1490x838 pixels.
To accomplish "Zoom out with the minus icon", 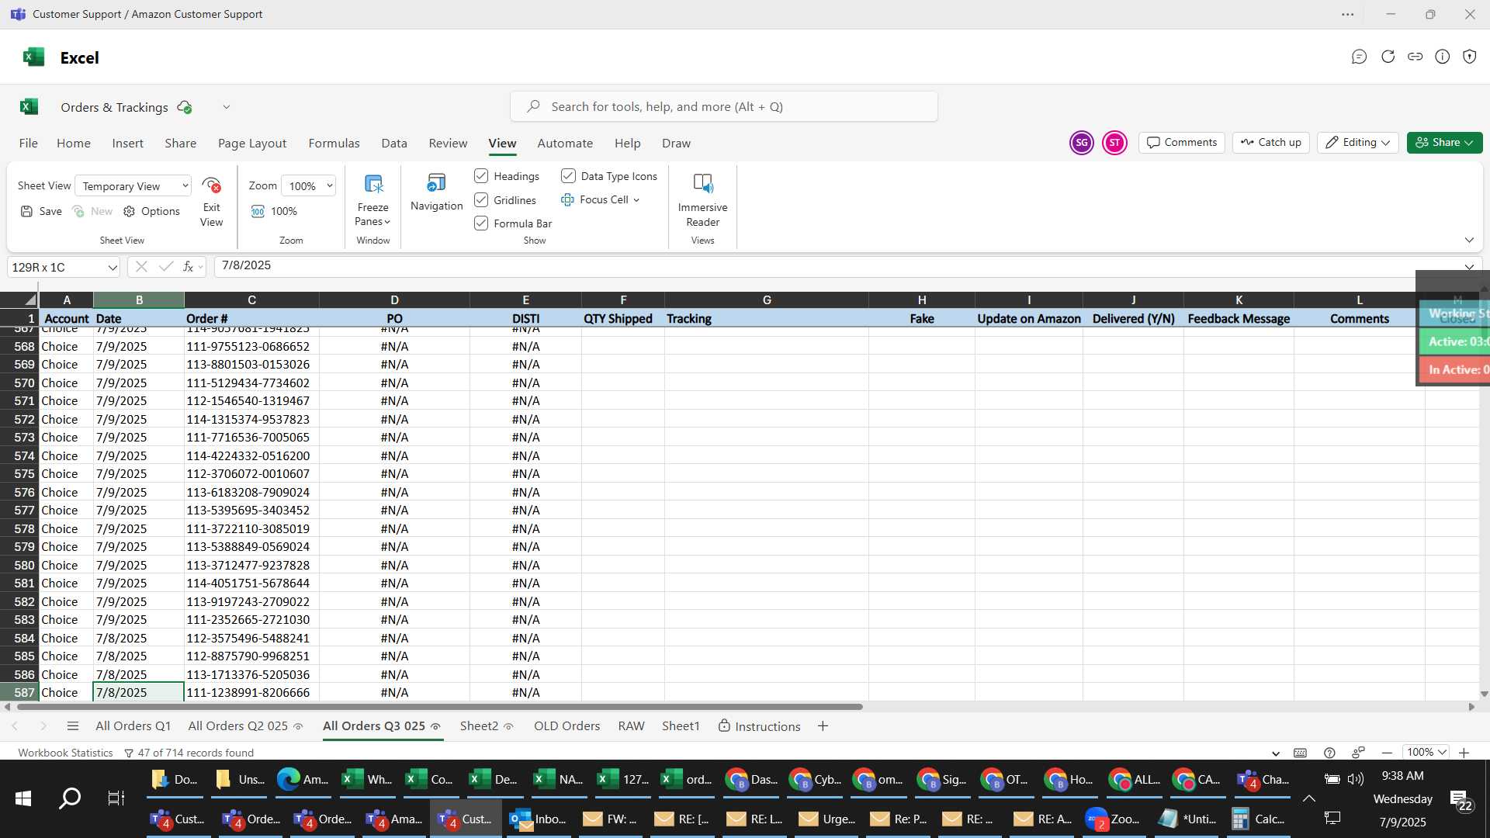I will (x=1387, y=753).
